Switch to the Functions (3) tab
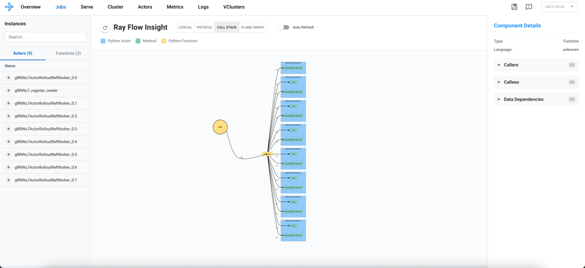This screenshot has height=268, width=585. pyautogui.click(x=68, y=53)
